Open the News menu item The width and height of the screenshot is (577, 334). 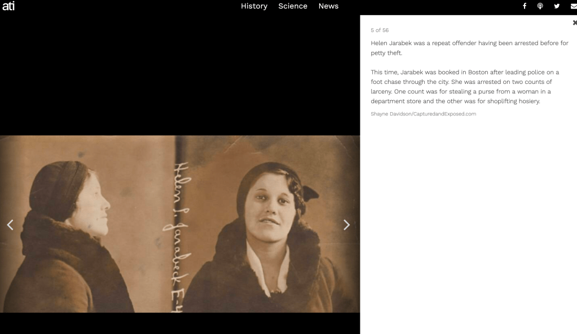click(328, 6)
